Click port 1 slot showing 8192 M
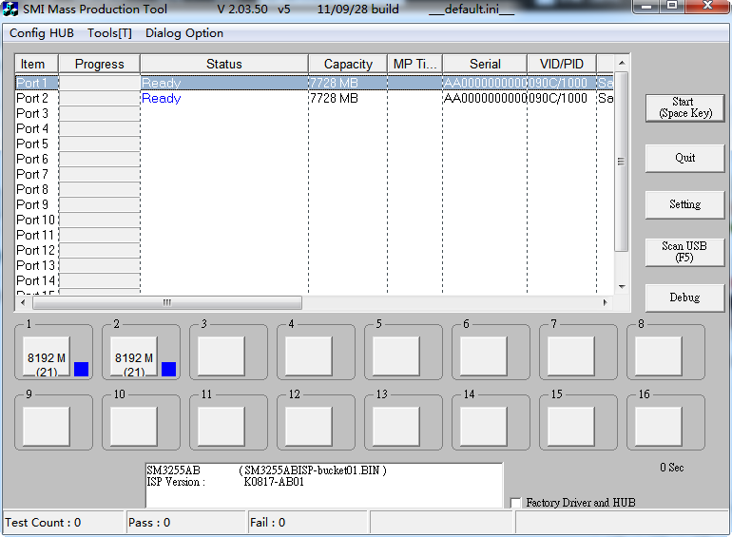Image resolution: width=732 pixels, height=537 pixels. (46, 356)
